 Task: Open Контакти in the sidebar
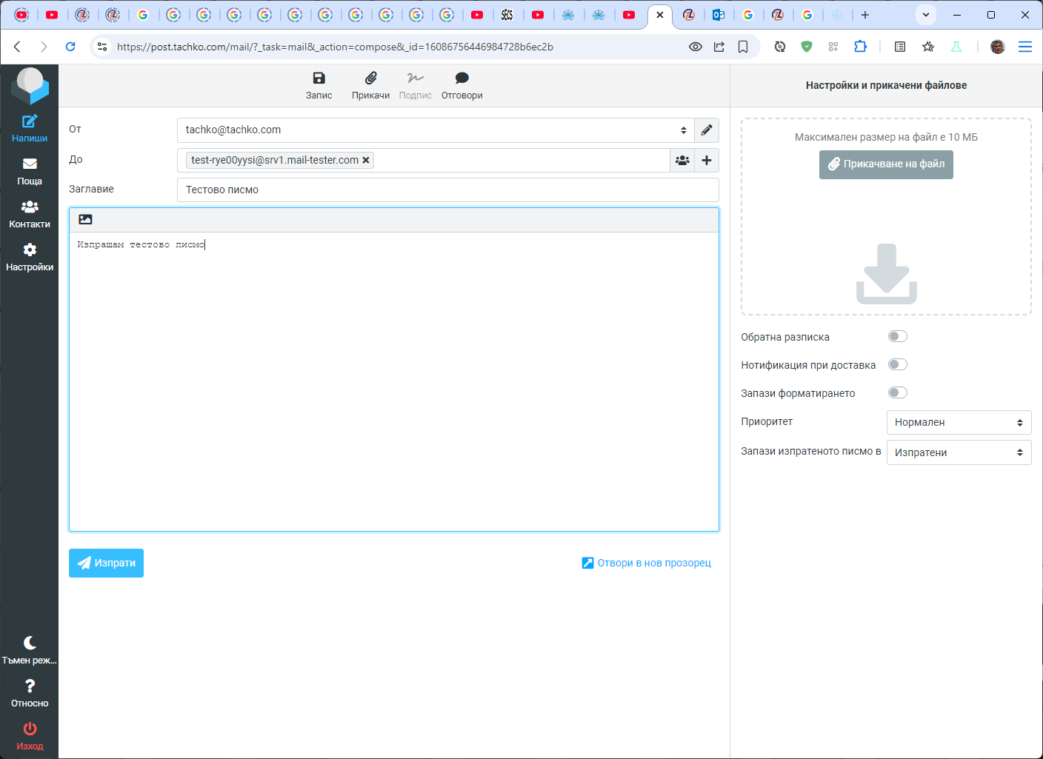(x=30, y=214)
